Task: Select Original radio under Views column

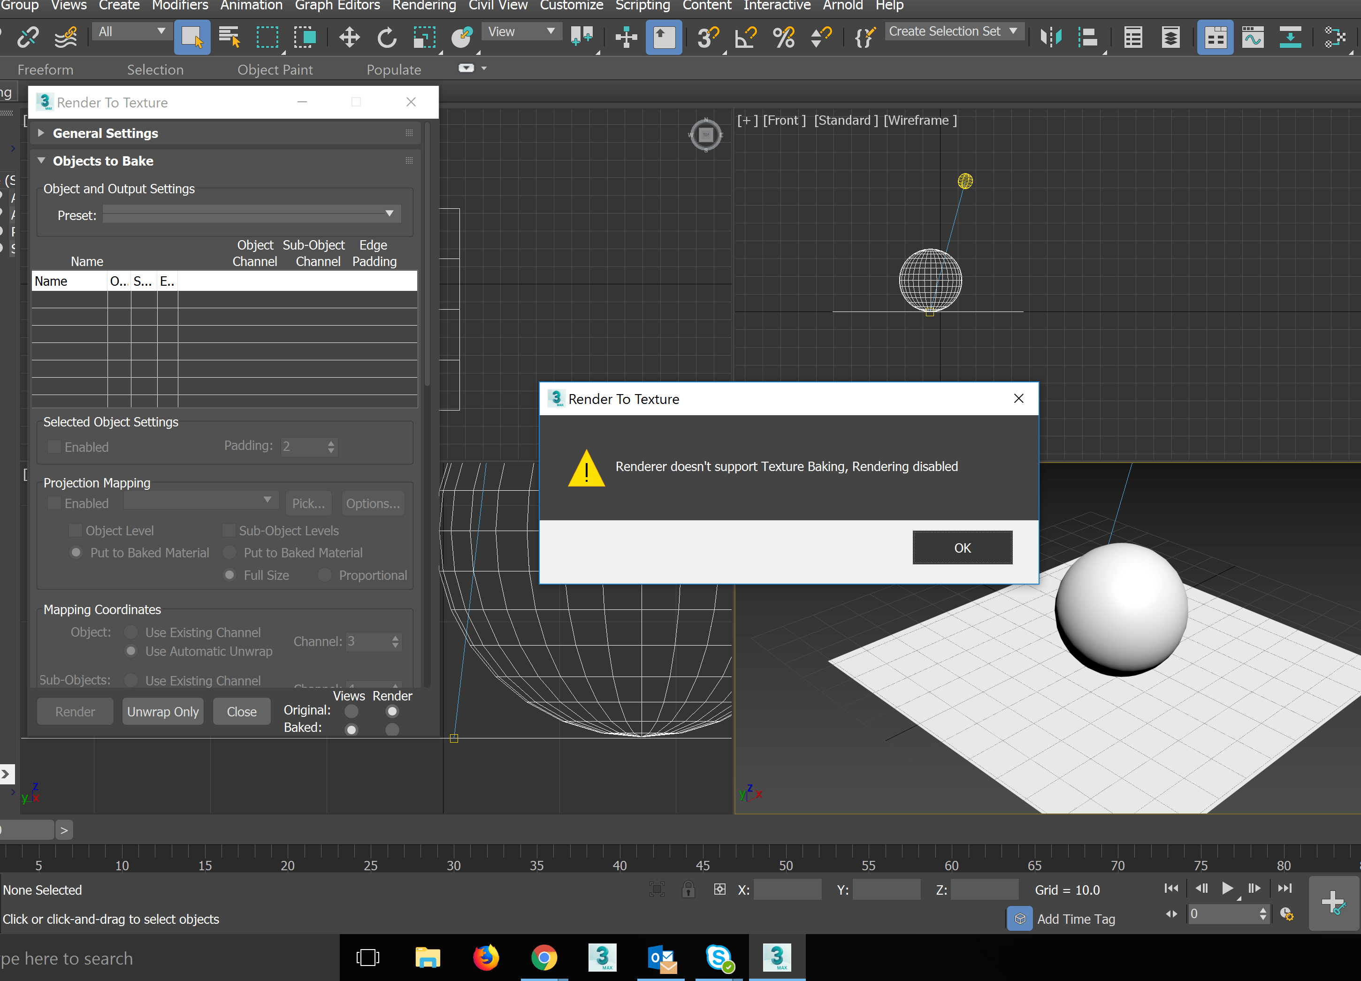Action: [352, 711]
